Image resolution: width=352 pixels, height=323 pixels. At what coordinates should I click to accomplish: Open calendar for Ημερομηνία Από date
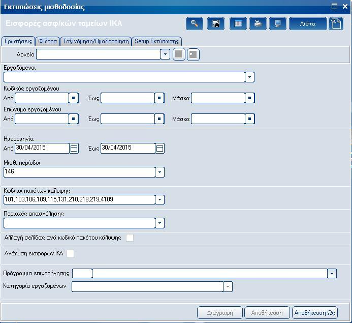(74, 149)
